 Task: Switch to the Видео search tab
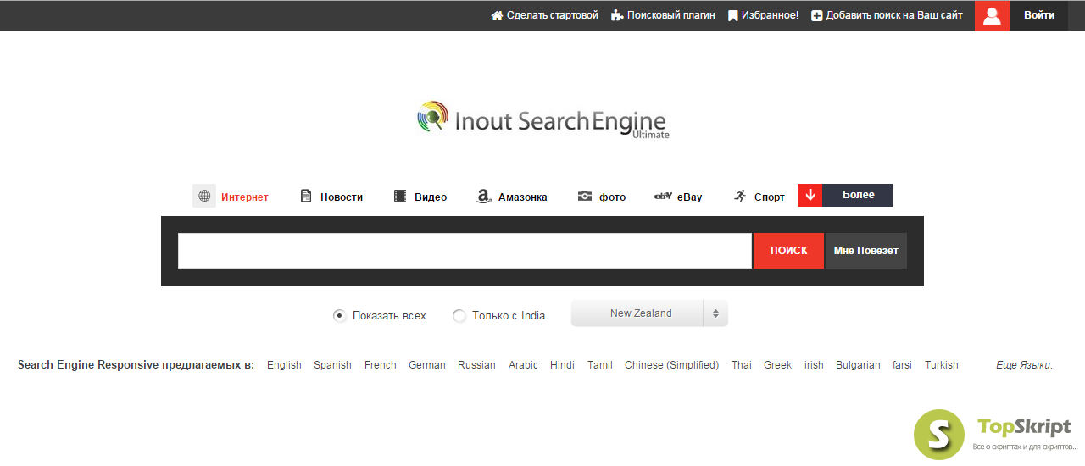click(431, 197)
